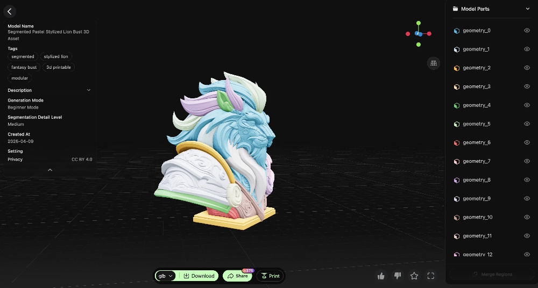Viewport: 538px width, 288px height.
Task: Click the 'Beginner Mode' text
Action: [x=23, y=107]
